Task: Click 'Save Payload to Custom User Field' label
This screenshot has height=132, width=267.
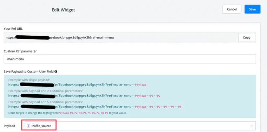Action: coord(29,72)
